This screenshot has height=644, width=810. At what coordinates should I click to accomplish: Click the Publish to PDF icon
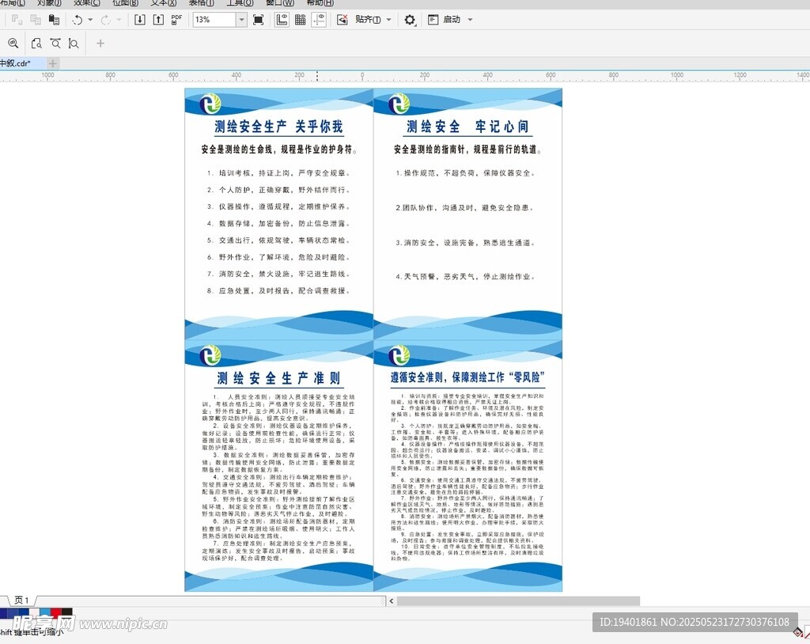(176, 20)
